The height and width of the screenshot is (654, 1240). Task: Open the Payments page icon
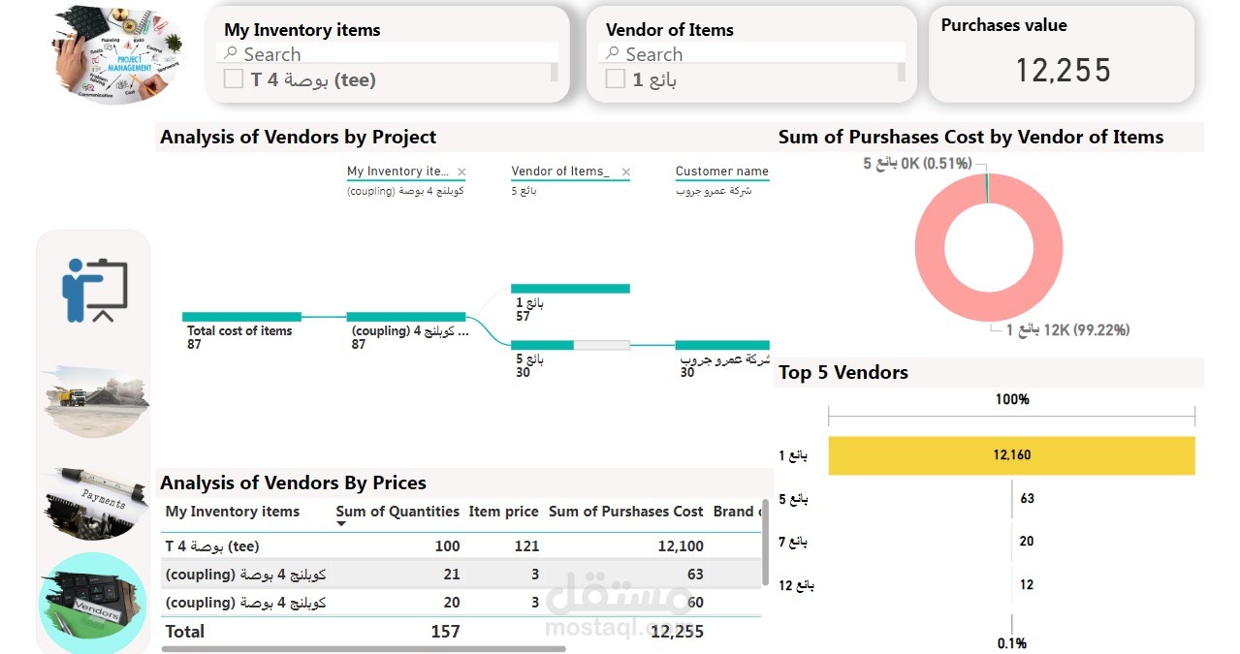[x=96, y=501]
